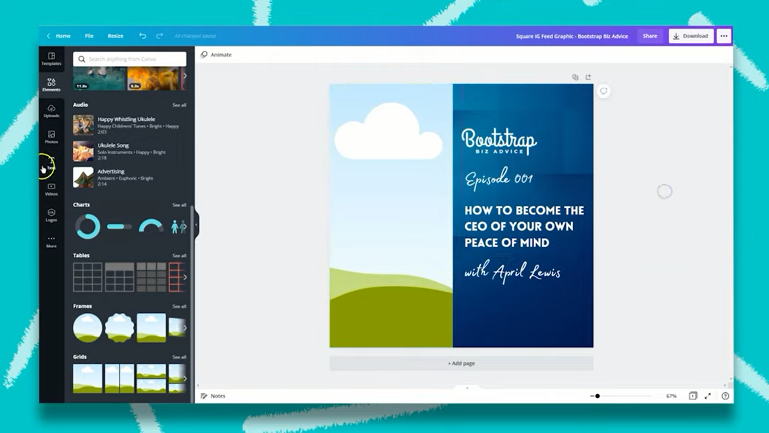
Task: Click the Canva search field
Action: (130, 59)
